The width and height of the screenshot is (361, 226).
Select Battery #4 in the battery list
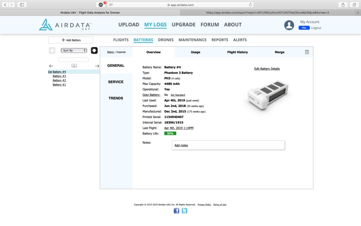59,72
